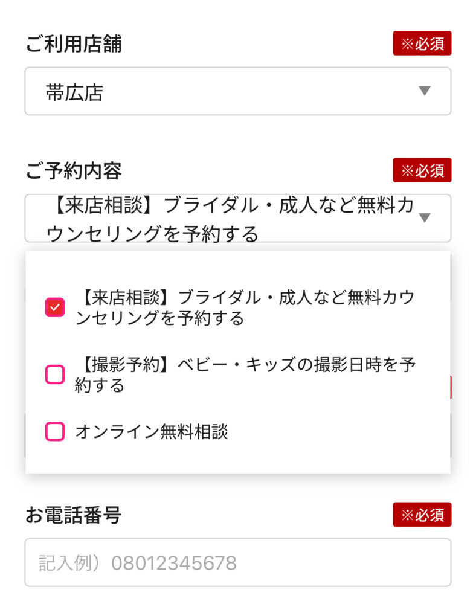The width and height of the screenshot is (476, 604).
Task: Uncheck the 【来店相談】 counseling checkbox
Action: [x=55, y=307]
